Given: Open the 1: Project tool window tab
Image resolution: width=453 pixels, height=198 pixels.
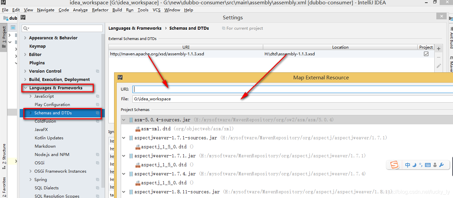Looking at the screenshot, I should (x=4, y=37).
